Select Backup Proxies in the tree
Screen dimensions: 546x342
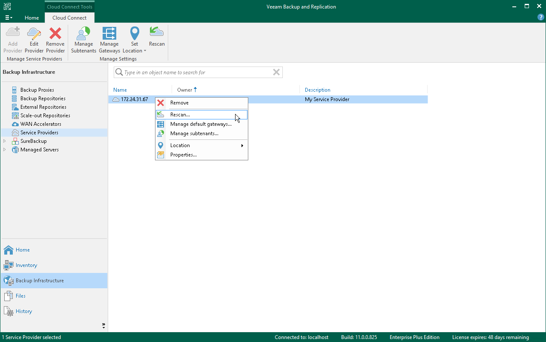[37, 90]
